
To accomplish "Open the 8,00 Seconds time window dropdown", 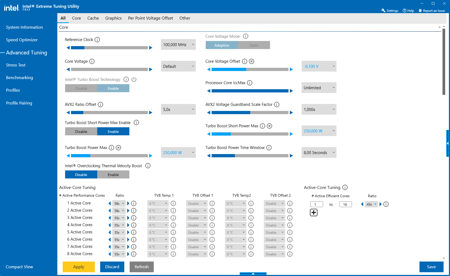I will (x=319, y=152).
